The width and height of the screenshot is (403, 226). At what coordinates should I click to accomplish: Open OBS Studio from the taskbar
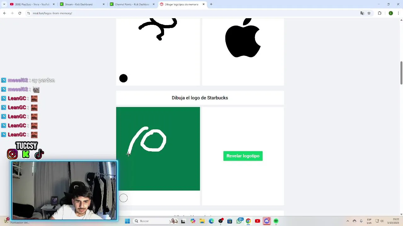pos(221,221)
